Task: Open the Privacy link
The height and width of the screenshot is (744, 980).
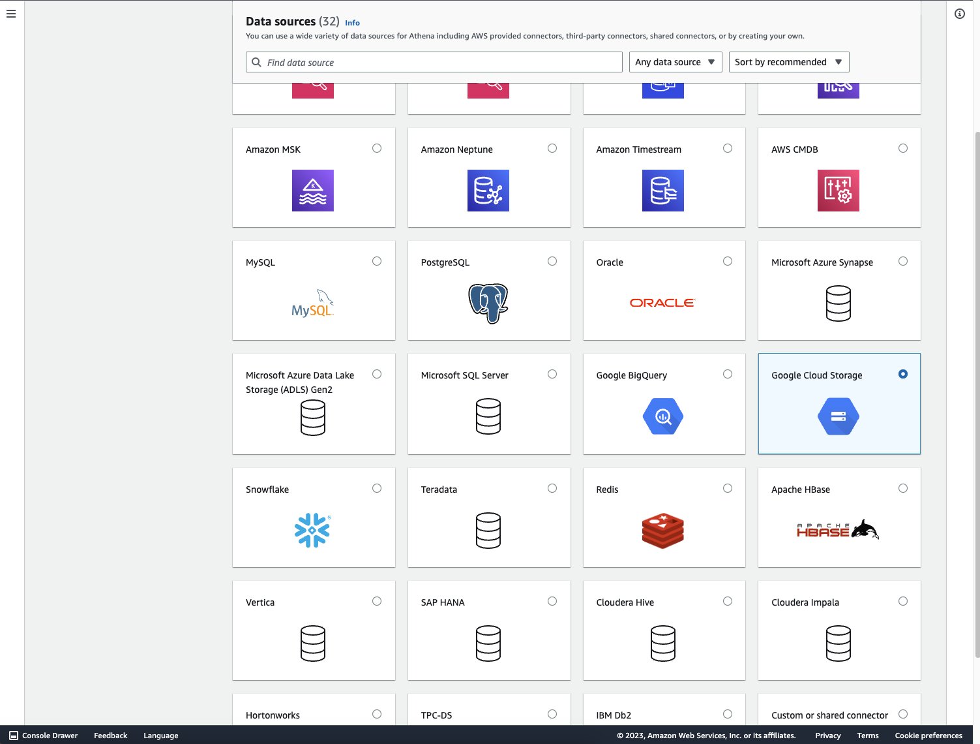Action: click(x=827, y=736)
